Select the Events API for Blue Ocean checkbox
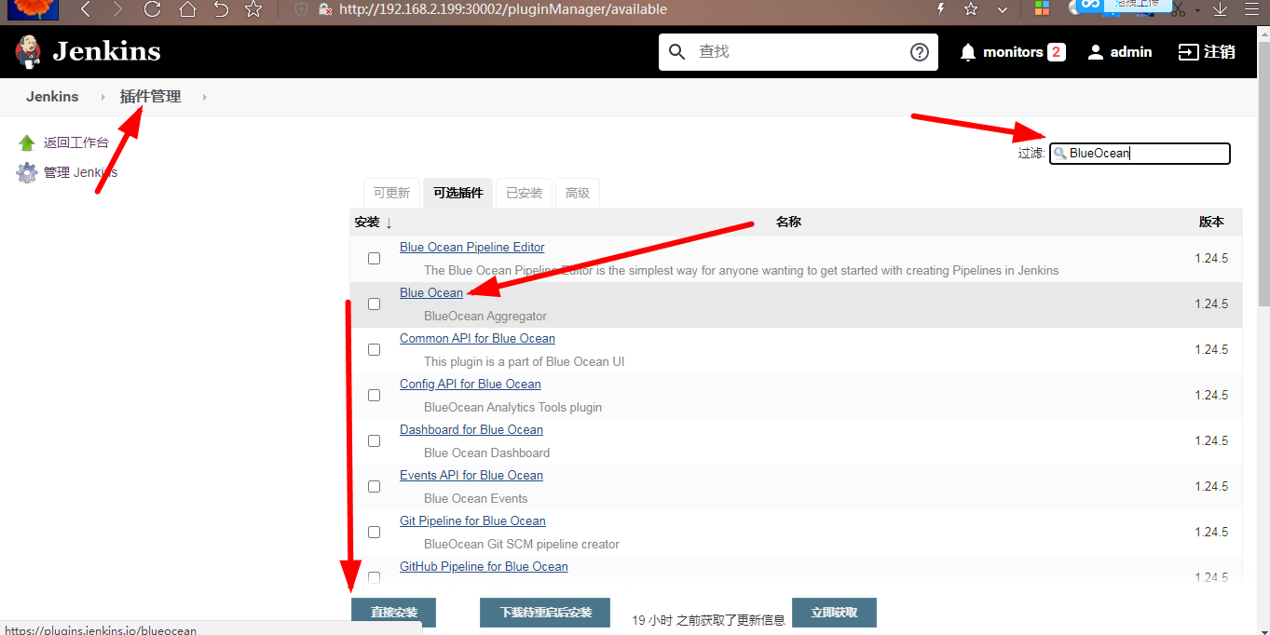Viewport: 1270px width, 635px height. 374,486
